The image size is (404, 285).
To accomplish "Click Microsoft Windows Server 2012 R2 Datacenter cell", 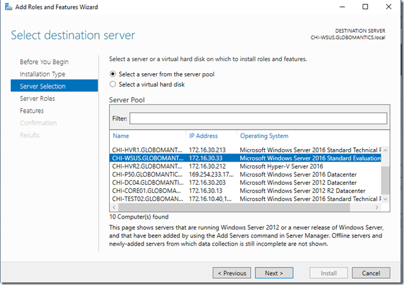I will pyautogui.click(x=302, y=191).
